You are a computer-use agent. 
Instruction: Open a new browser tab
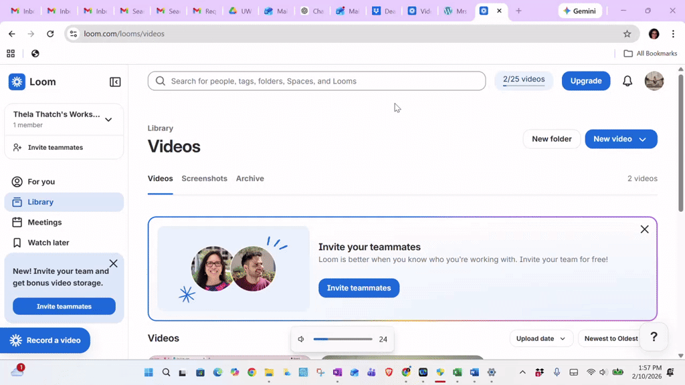[x=518, y=11]
